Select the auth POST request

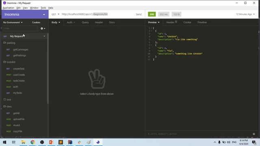point(15,87)
